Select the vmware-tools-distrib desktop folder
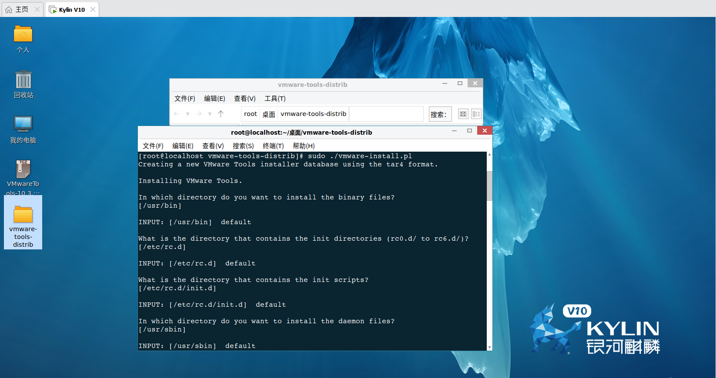This screenshot has width=716, height=378. pyautogui.click(x=23, y=222)
